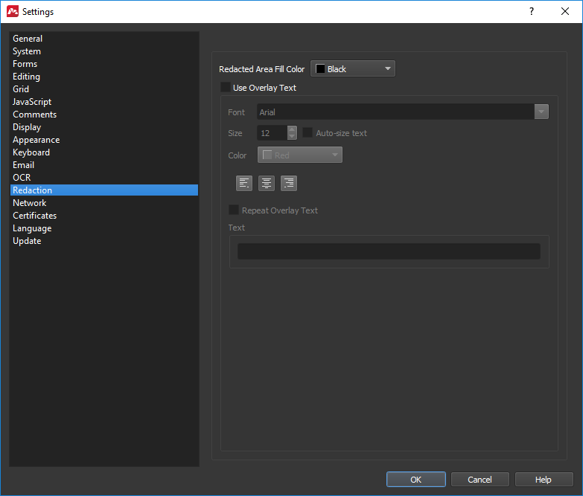This screenshot has height=496, width=583.
Task: Open the Redacted Area Fill Color dropdown
Action: tap(352, 68)
